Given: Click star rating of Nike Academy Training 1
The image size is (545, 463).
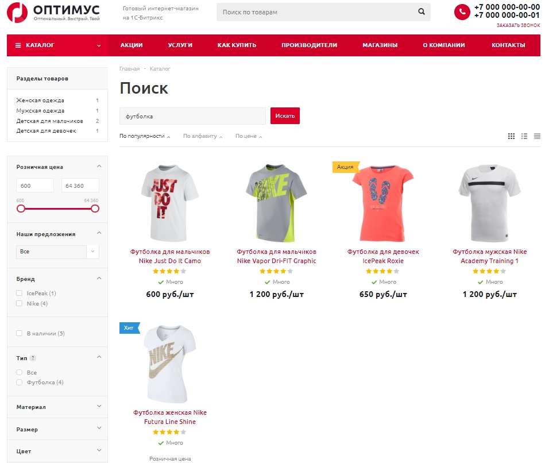Looking at the screenshot, I should coord(489,271).
